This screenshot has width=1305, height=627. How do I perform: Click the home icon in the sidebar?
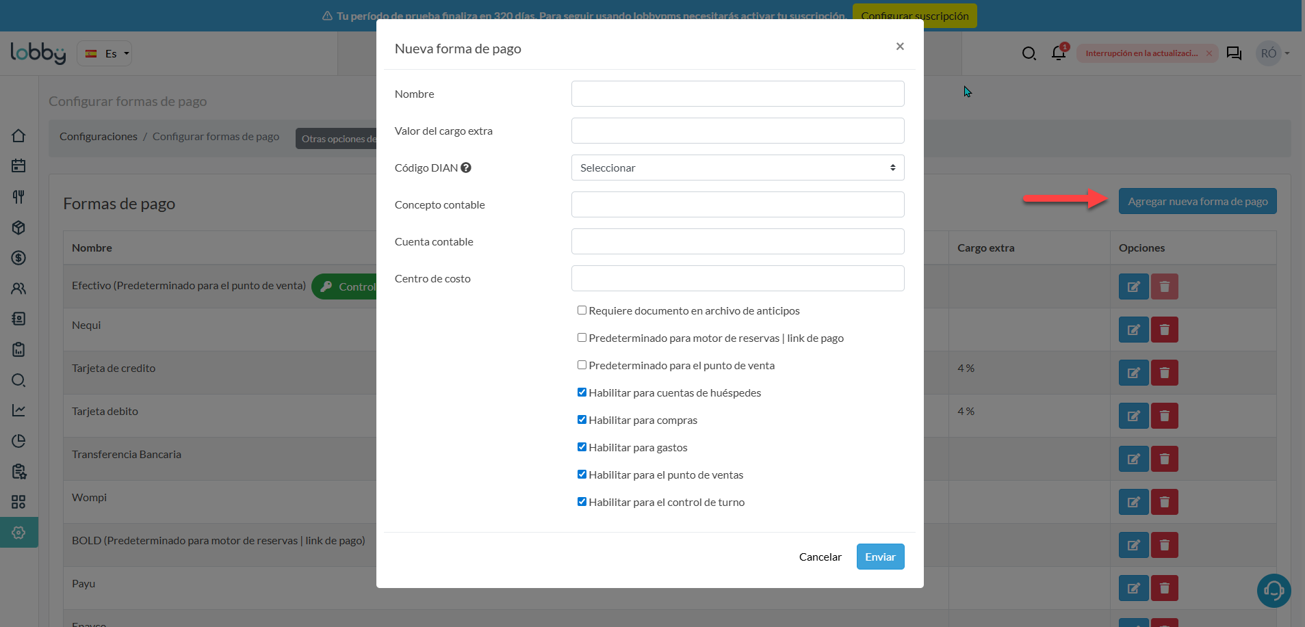pos(18,135)
